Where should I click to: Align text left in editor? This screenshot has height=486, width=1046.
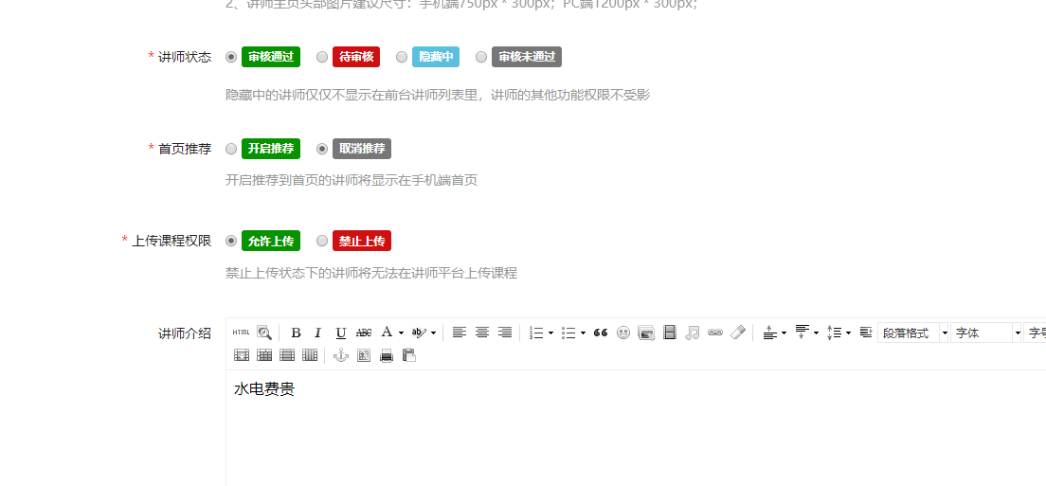pos(459,332)
